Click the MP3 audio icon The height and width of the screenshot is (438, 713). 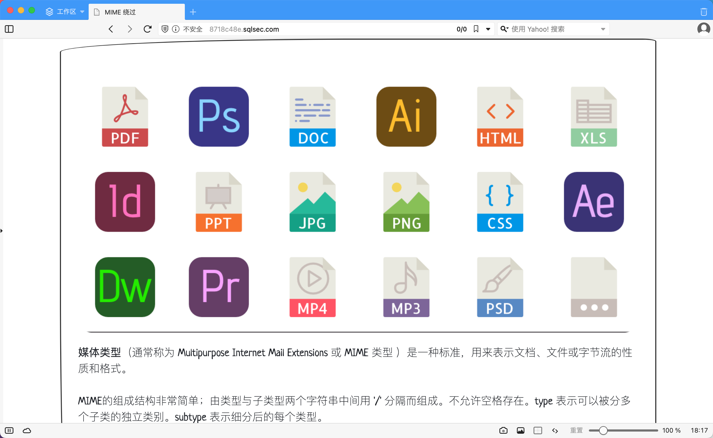(406, 287)
